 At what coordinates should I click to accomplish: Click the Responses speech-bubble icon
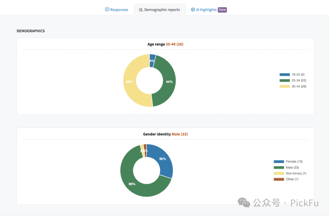(107, 10)
